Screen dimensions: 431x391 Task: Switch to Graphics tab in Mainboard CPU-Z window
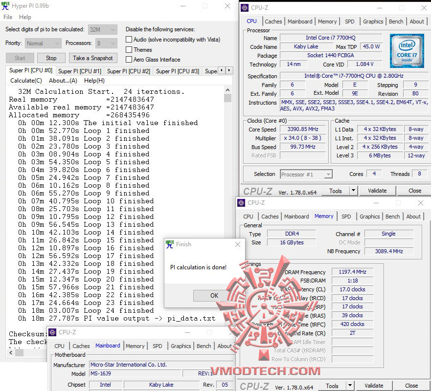coord(181,346)
